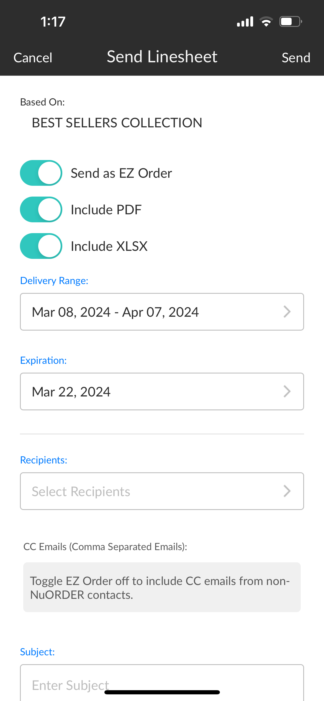Screen dimensions: 324x701
Task: Tap the Select Recipients chevron arrow
Action: pos(287,491)
